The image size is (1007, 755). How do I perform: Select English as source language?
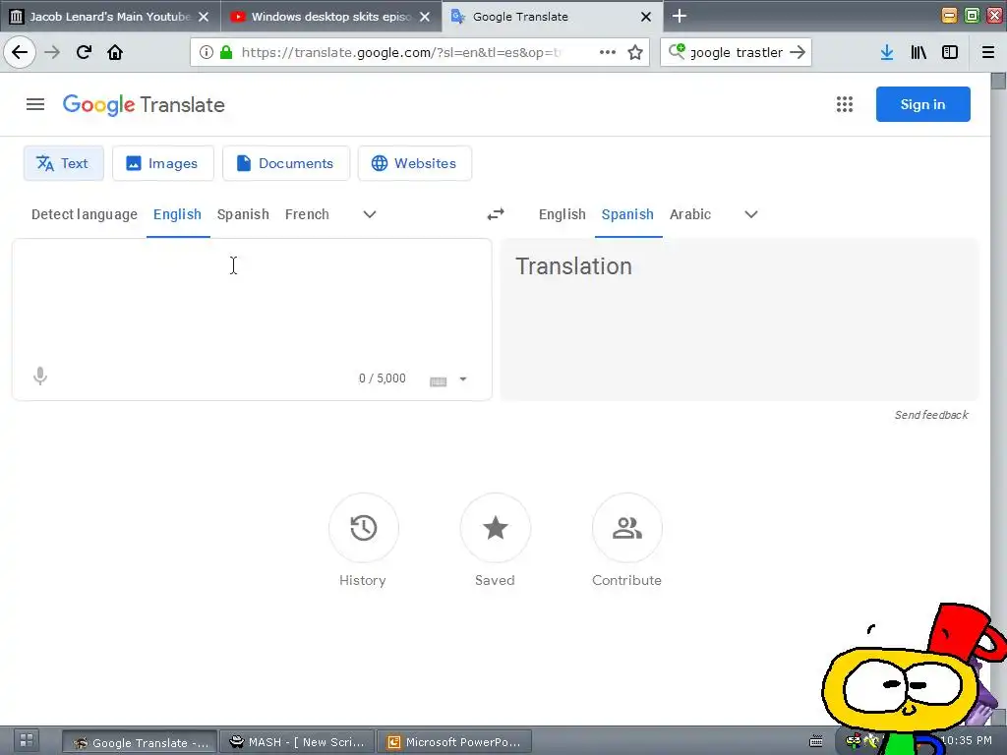click(x=177, y=214)
